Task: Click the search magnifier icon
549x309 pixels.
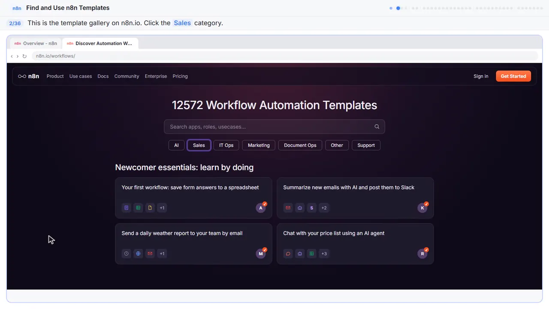Action: click(x=377, y=127)
